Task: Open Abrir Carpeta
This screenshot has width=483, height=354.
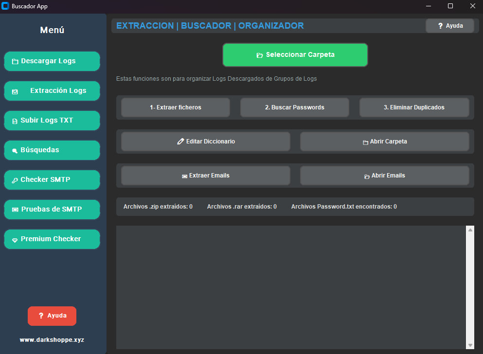Action: tap(385, 142)
